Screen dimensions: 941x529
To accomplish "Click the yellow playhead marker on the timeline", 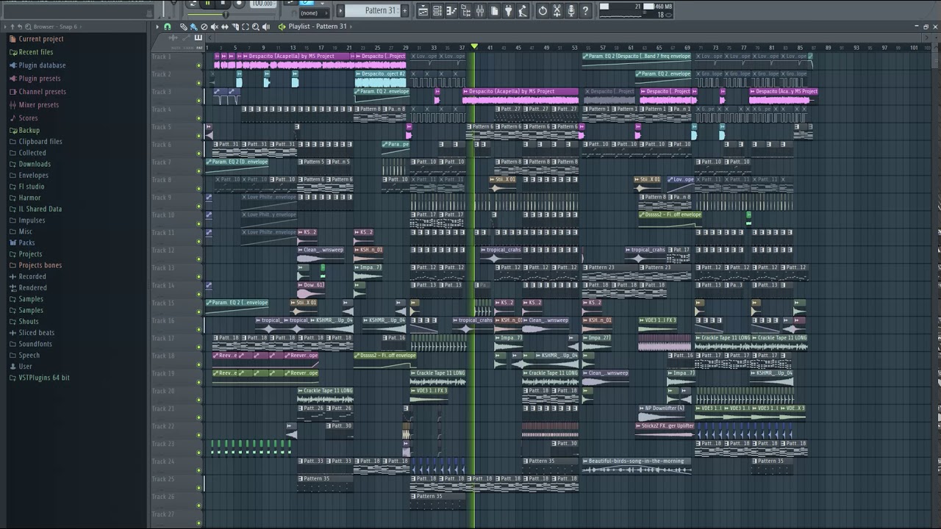I will 474,46.
